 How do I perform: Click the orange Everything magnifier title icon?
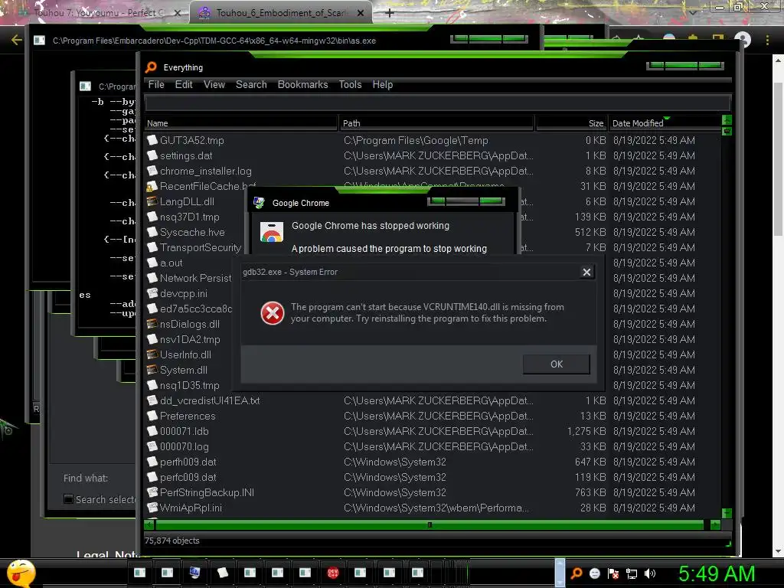tap(151, 67)
